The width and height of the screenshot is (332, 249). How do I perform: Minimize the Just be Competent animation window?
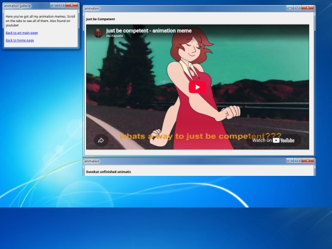(290, 8)
